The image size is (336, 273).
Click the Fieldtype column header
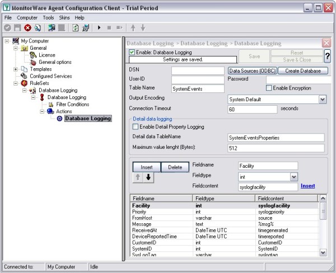(223, 198)
